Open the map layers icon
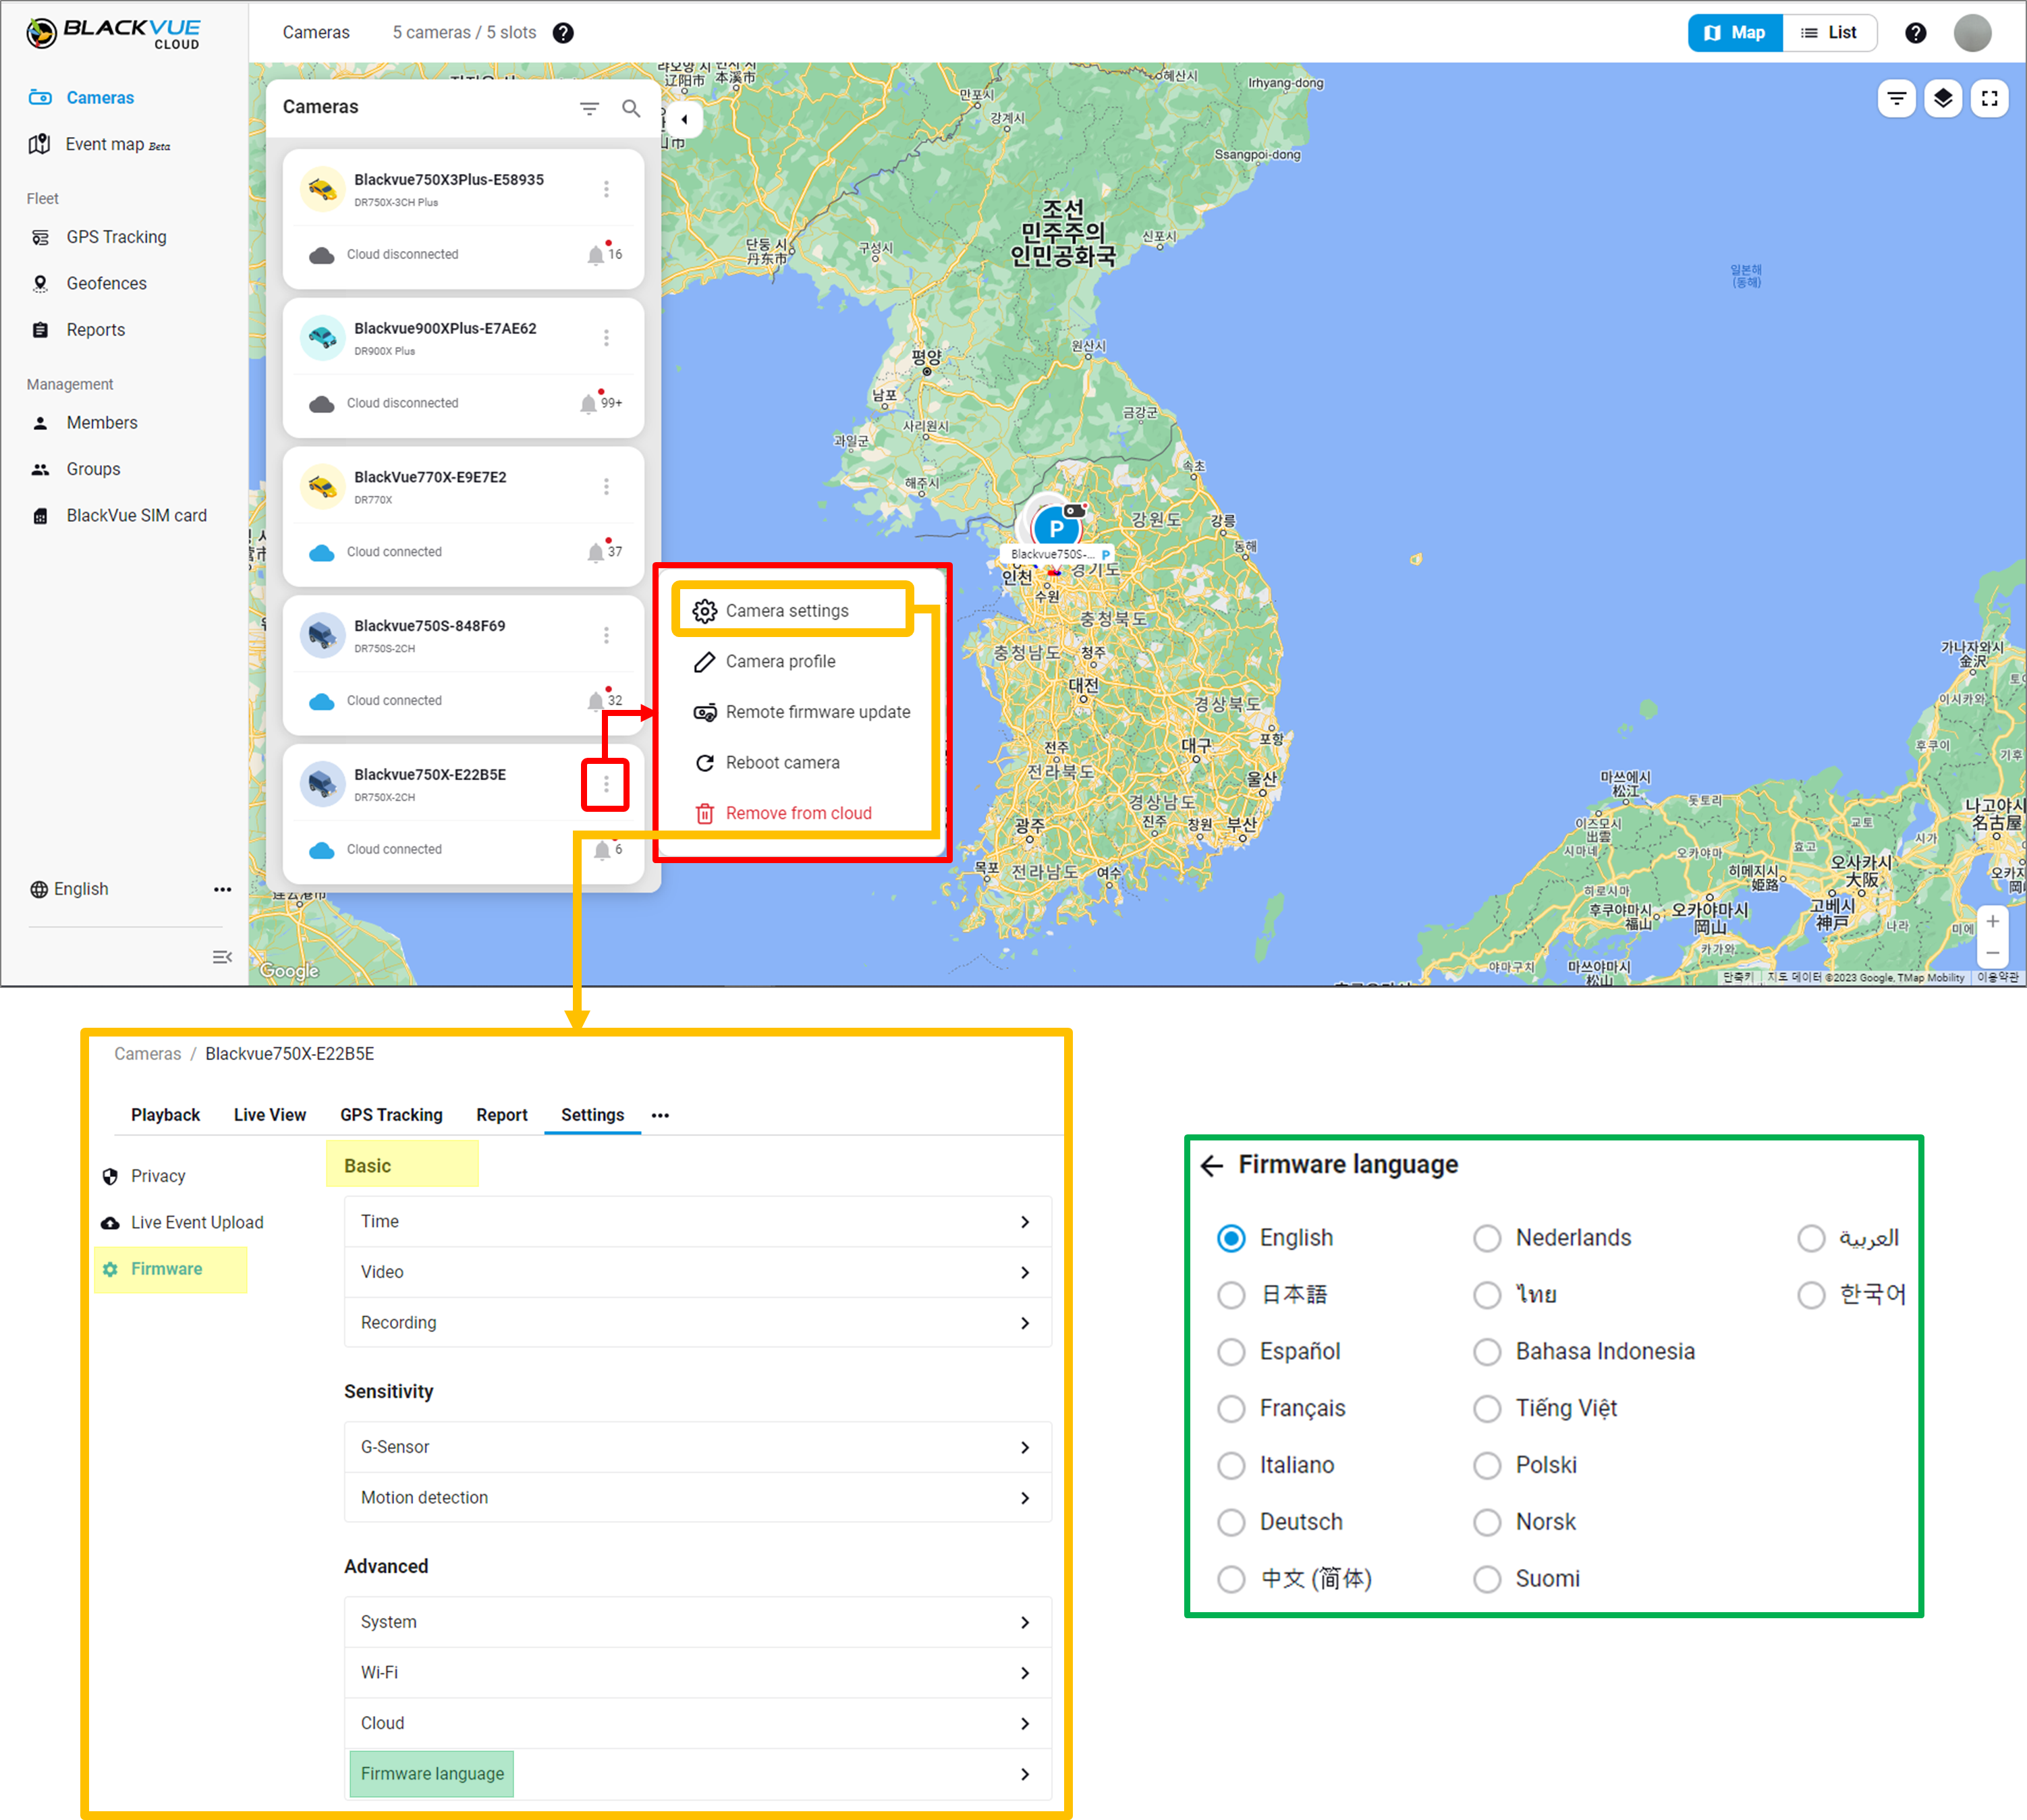The height and width of the screenshot is (1820, 2027). click(1943, 98)
